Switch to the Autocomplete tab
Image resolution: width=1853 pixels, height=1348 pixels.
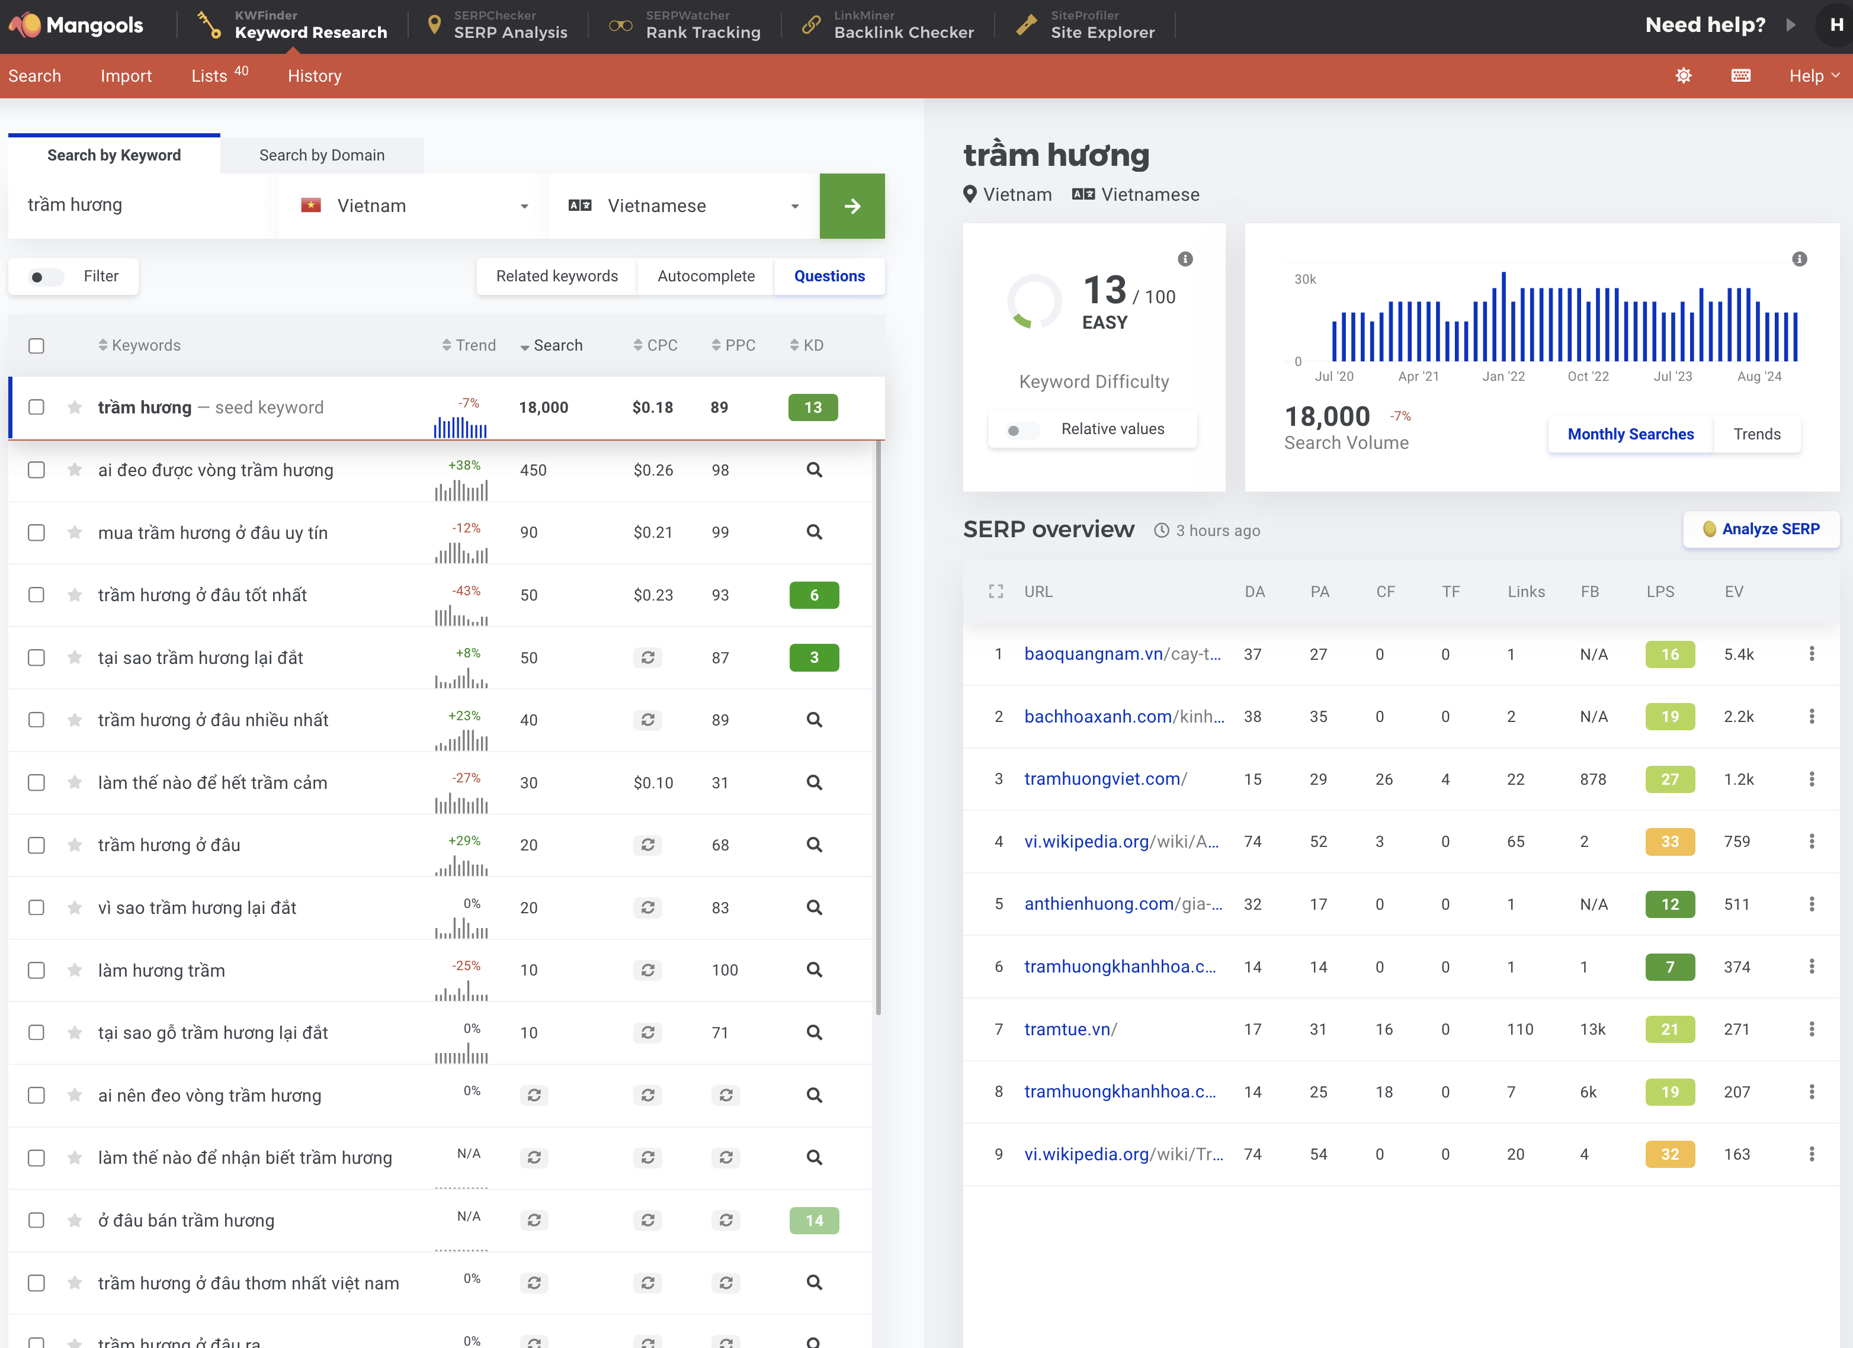[x=706, y=276]
